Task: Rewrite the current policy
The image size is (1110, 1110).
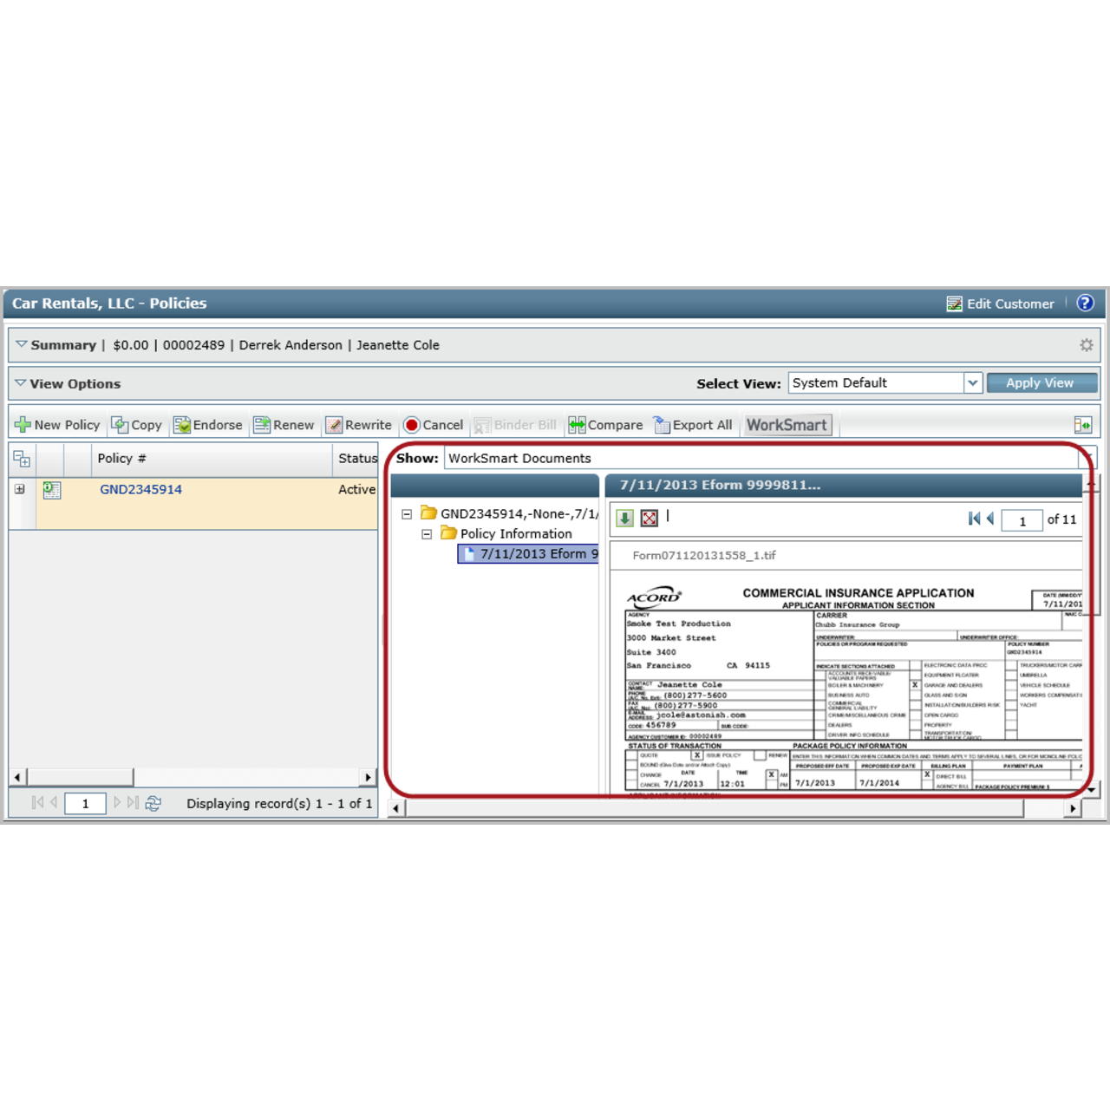Action: pos(358,425)
